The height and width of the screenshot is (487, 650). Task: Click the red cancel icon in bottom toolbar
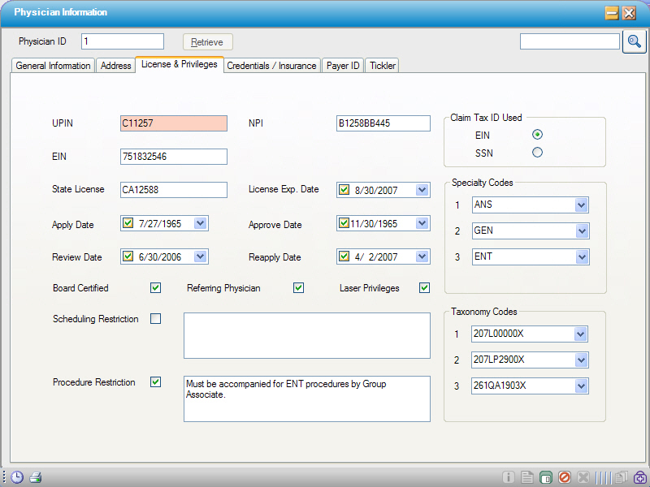point(565,477)
